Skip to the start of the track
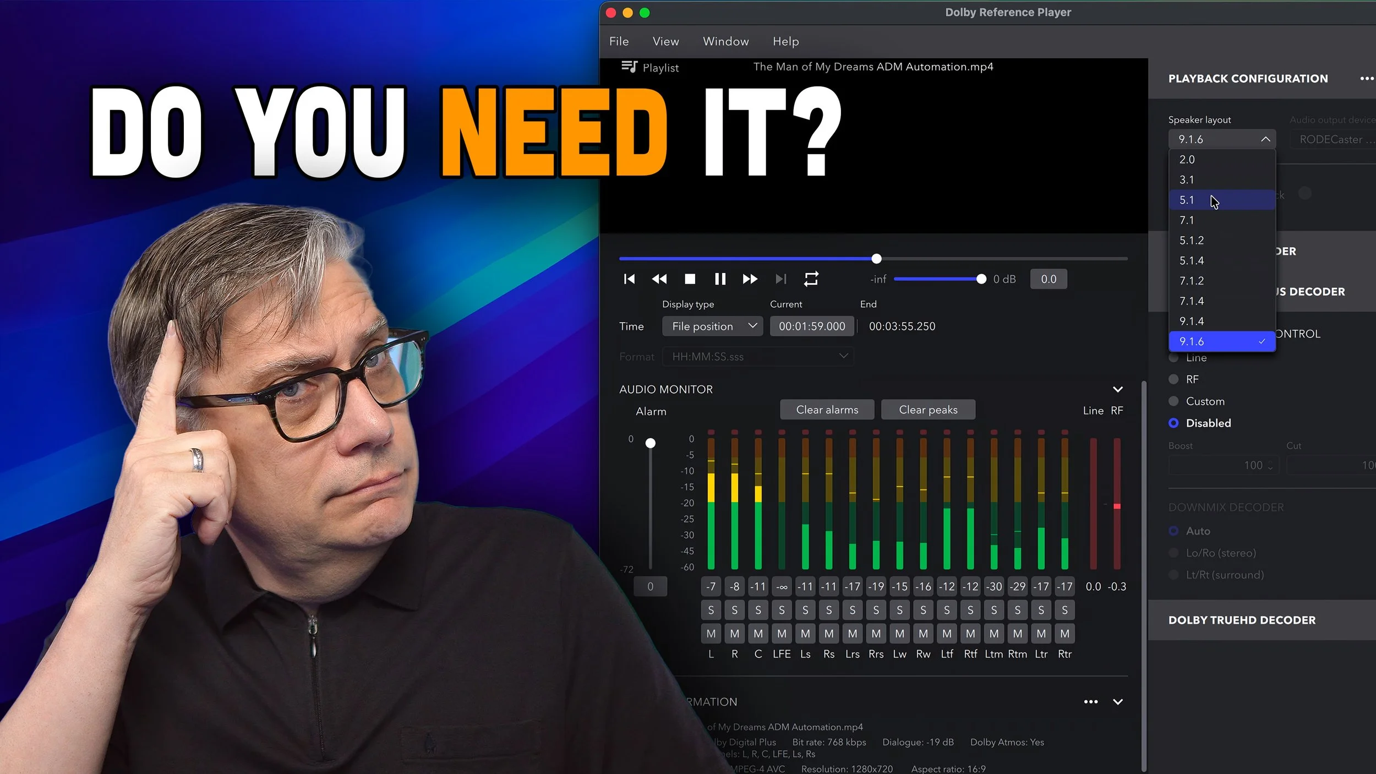This screenshot has height=774, width=1376. [x=629, y=279]
